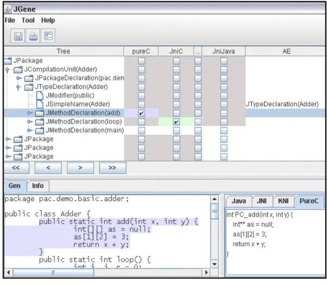The image size is (327, 285).
Task: Check pureC checkbox for JModifier(public)
Action: point(142,95)
